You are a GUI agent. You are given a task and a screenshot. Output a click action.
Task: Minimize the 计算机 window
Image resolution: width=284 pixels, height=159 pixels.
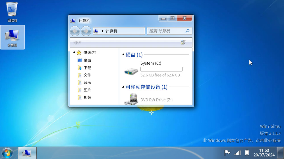pyautogui.click(x=163, y=18)
